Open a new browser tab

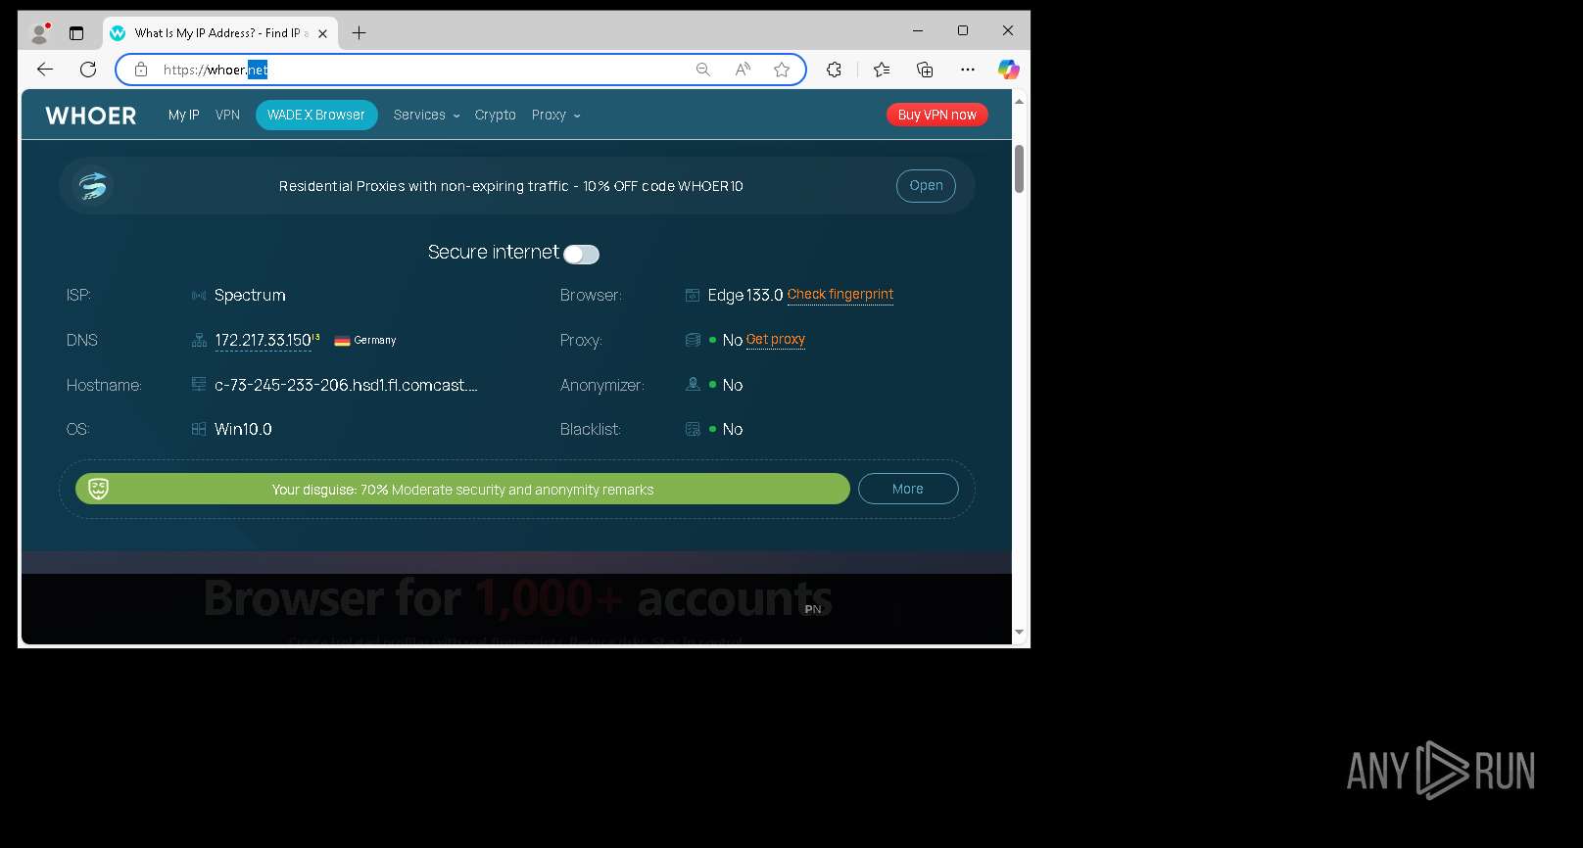(360, 33)
